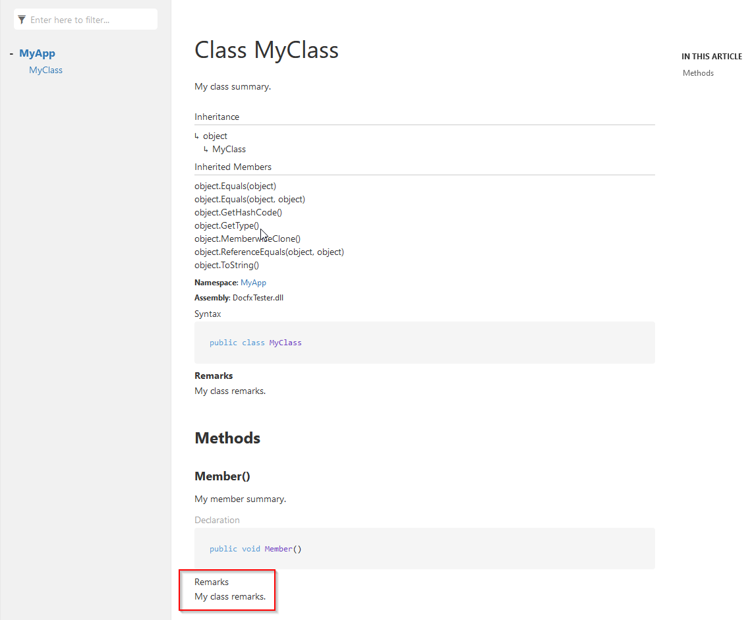Click the "My member summary." text
Image resolution: width=754 pixels, height=620 pixels.
click(240, 499)
